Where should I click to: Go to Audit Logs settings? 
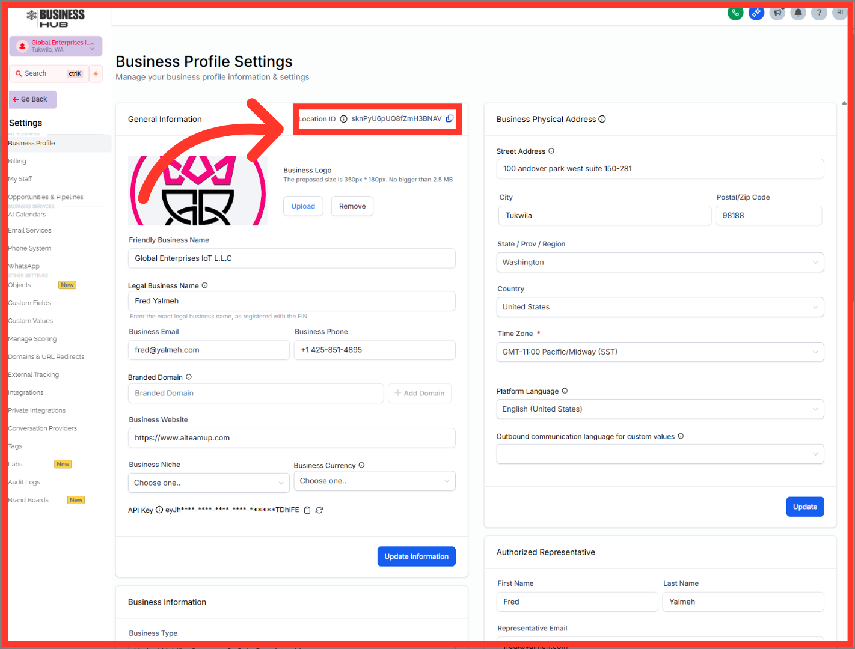click(24, 483)
